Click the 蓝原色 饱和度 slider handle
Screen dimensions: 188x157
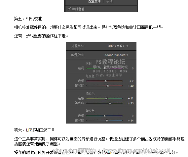click(x=107, y=121)
